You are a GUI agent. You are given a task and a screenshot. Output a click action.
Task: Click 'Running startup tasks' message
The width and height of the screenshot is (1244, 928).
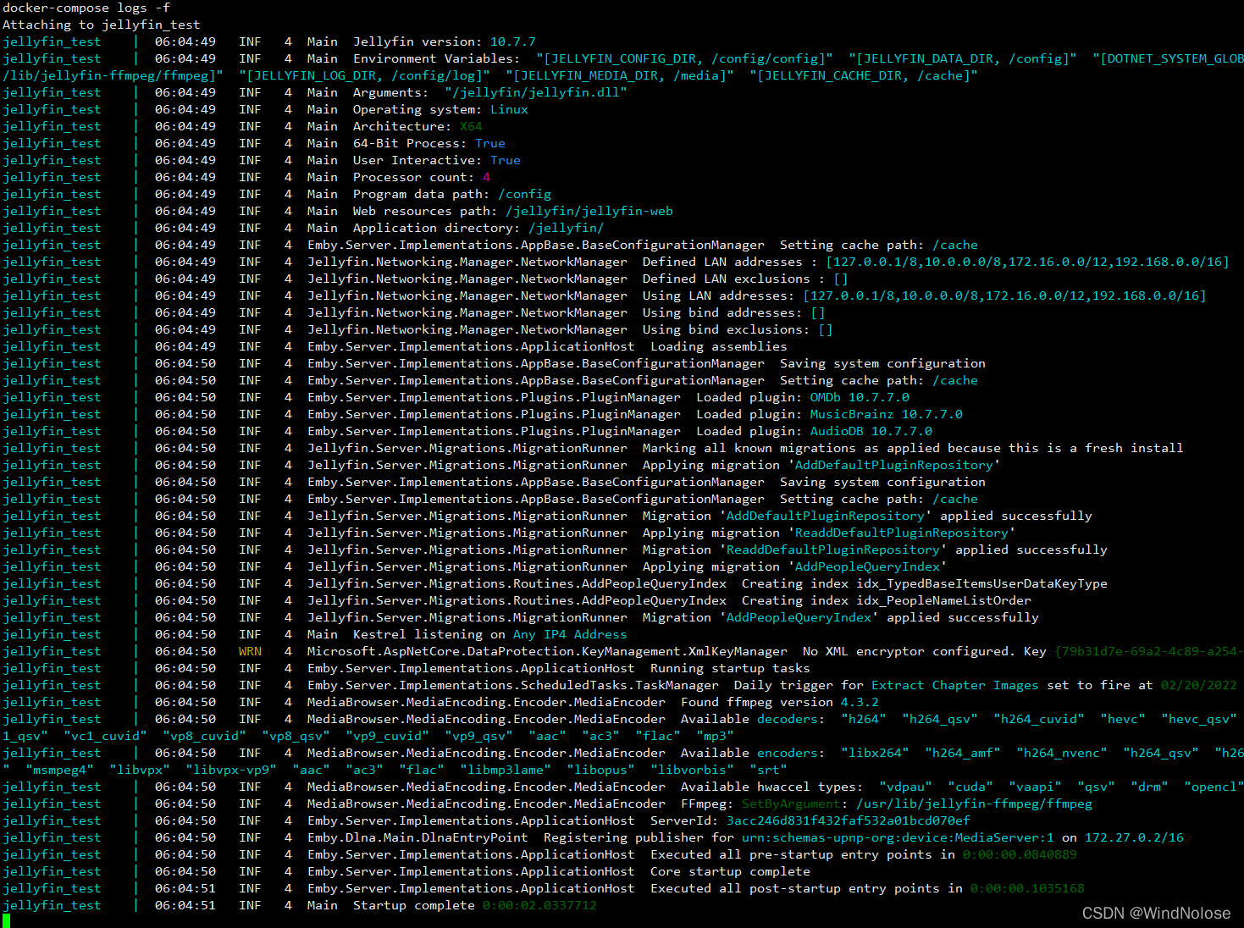[730, 668]
